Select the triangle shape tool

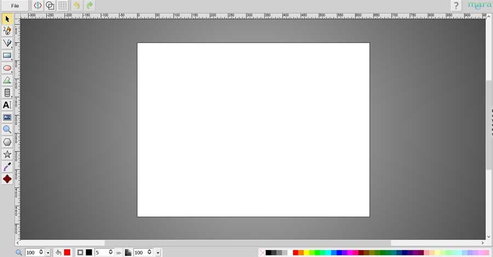tap(7, 80)
